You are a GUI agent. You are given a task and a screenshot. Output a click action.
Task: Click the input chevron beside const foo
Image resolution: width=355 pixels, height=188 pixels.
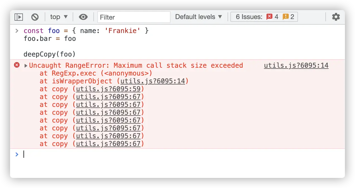pyautogui.click(x=17, y=30)
